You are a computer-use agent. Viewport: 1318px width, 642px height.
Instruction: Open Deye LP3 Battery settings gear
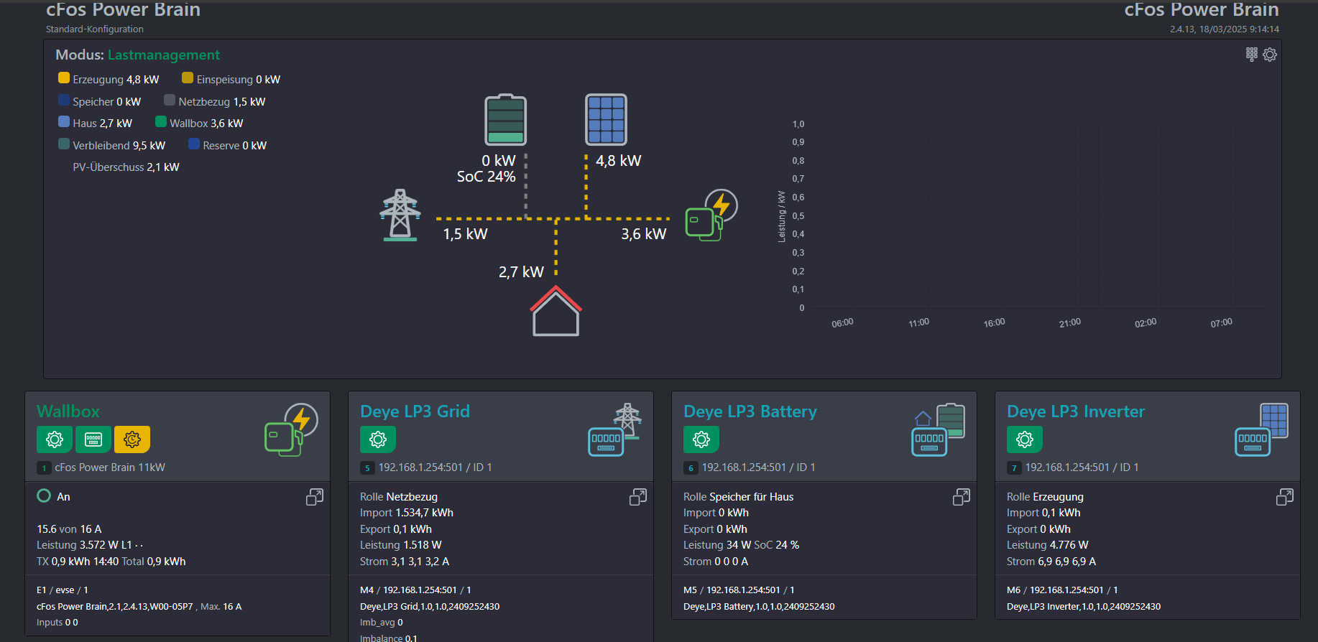click(701, 439)
